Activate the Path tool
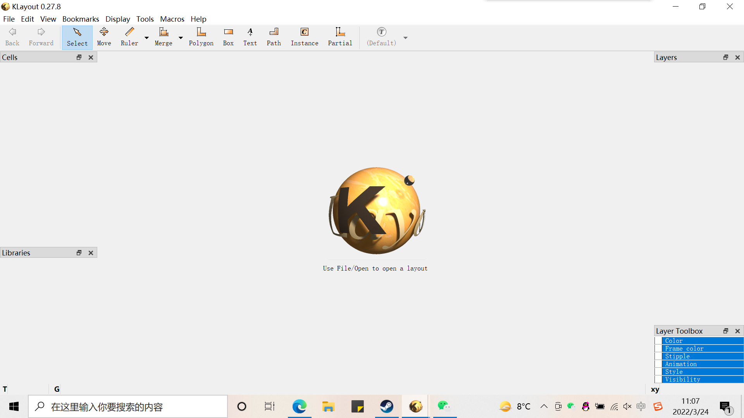This screenshot has height=418, width=744. click(274, 37)
